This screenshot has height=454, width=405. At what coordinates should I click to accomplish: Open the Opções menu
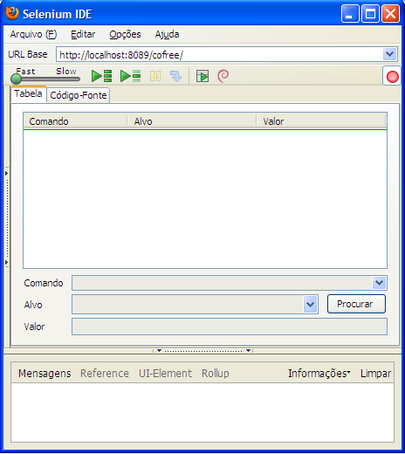point(125,34)
